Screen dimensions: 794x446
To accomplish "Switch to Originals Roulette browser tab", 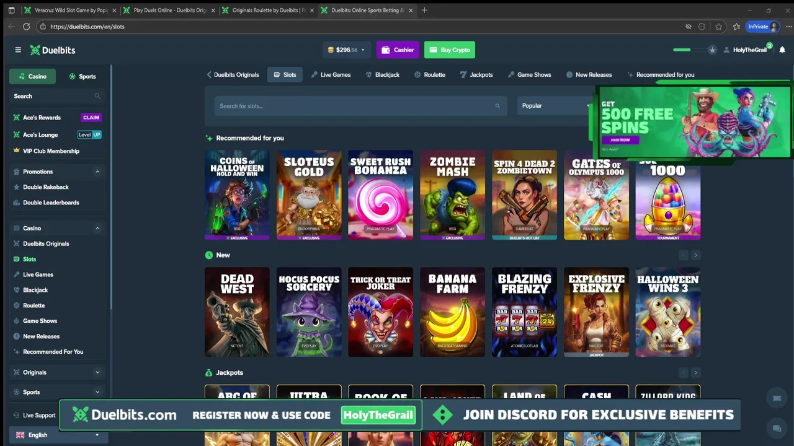I will coord(269,10).
